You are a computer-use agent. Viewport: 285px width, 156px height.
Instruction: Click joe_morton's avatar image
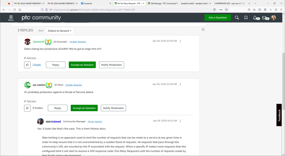click(27, 85)
